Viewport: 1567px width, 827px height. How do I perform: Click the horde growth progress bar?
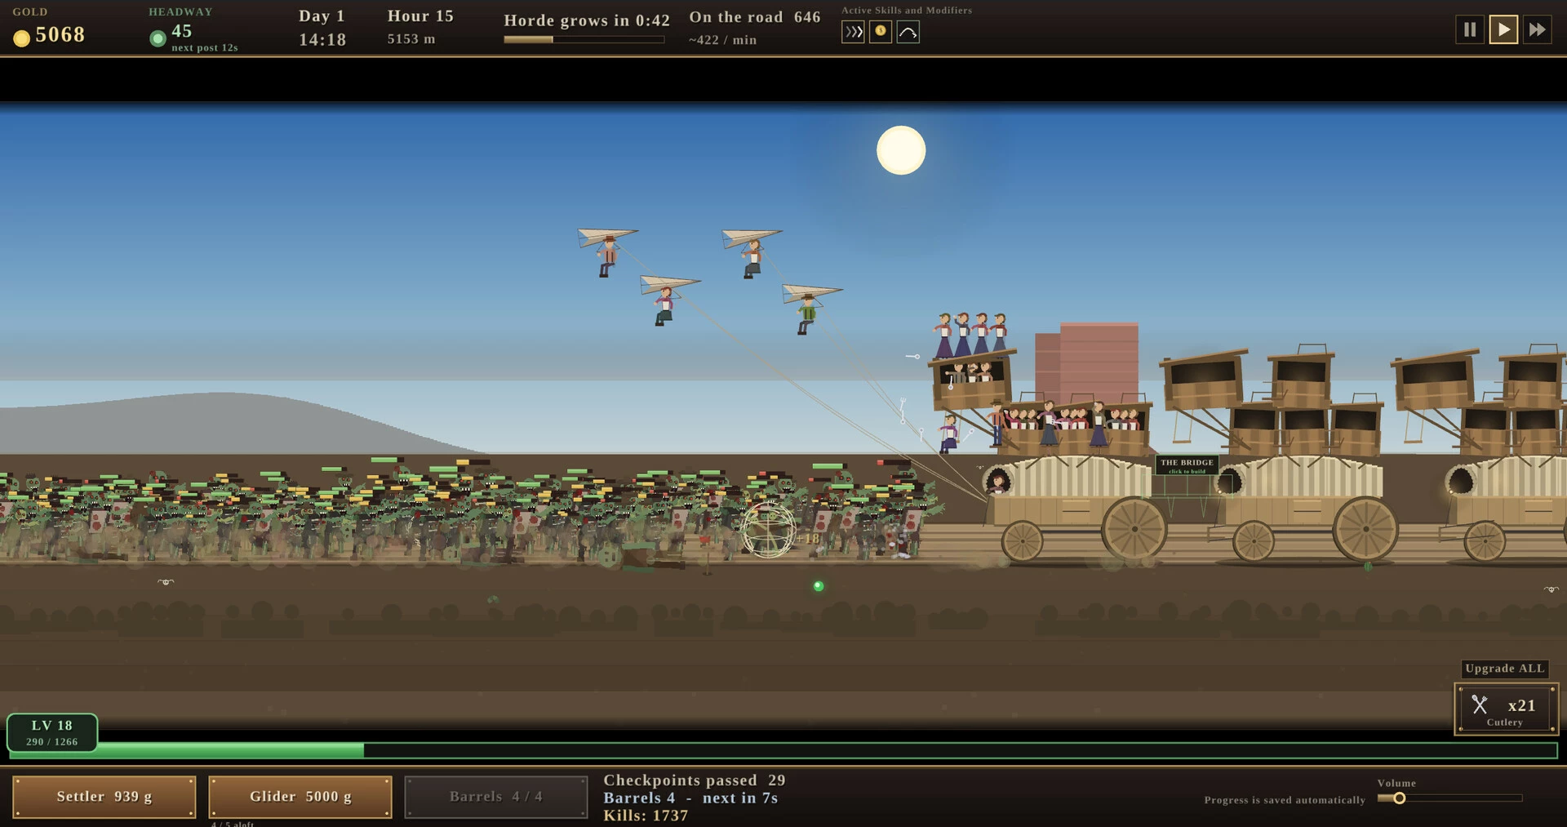(x=584, y=39)
